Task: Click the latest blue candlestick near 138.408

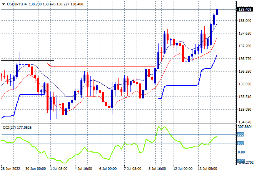Action: tap(217, 12)
